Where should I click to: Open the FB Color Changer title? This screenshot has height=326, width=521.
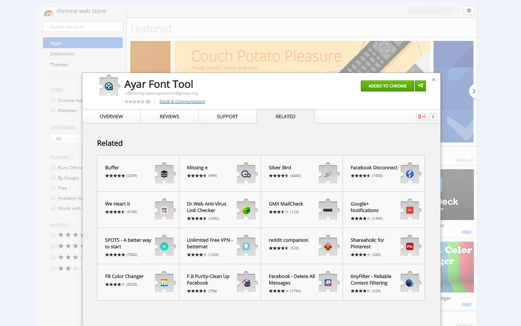coord(124,276)
